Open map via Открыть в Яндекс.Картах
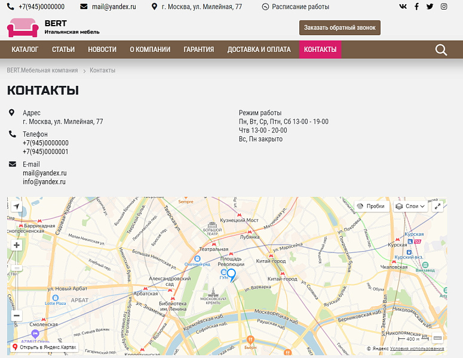Viewport: 463px width, 358px height. tap(45, 347)
